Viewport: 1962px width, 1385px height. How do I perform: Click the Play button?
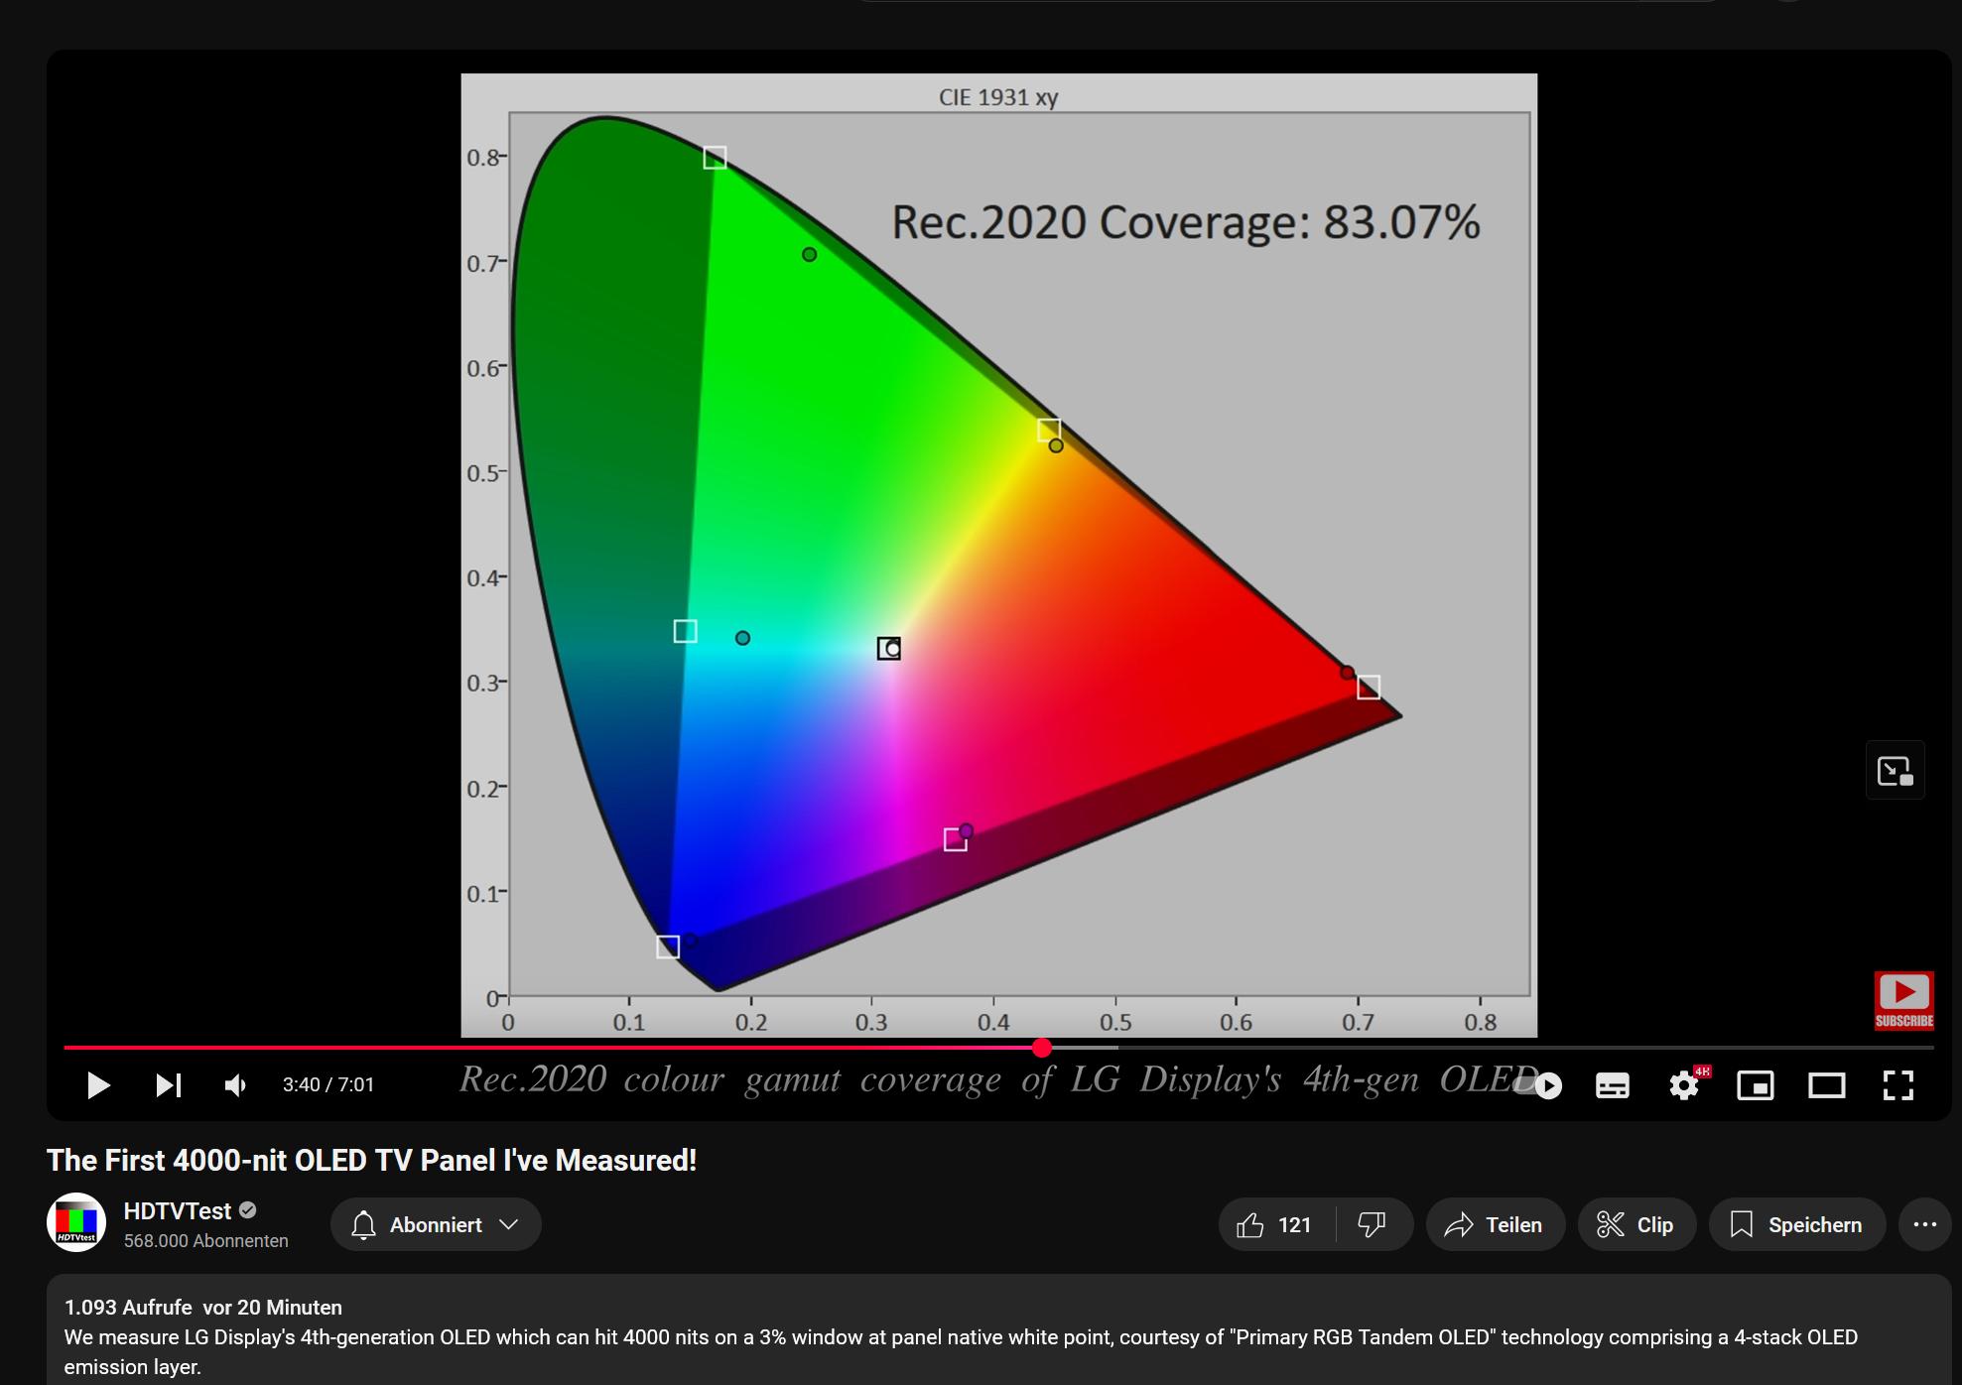click(98, 1084)
